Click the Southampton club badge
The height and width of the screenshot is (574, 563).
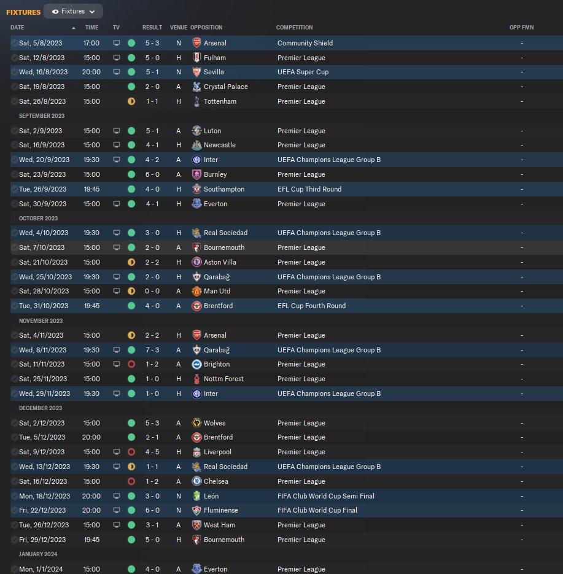point(196,189)
